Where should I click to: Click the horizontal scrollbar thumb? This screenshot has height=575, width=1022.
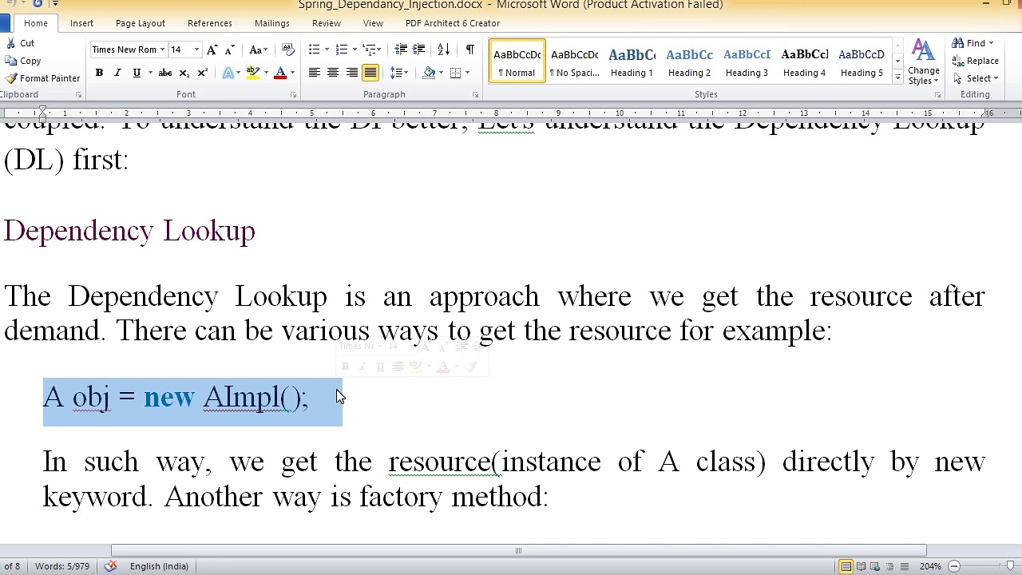click(518, 550)
